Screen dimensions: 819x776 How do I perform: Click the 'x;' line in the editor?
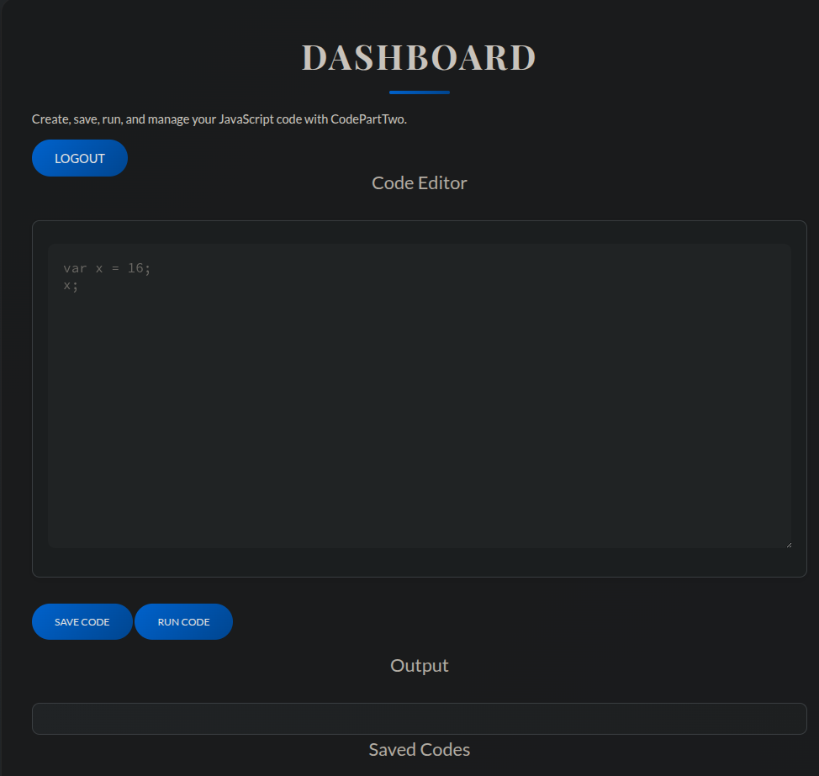[x=68, y=284]
